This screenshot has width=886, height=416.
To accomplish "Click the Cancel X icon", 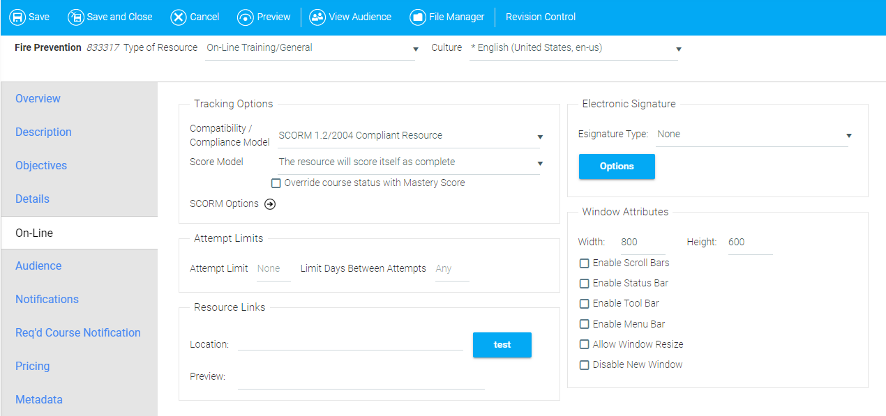I will click(179, 17).
